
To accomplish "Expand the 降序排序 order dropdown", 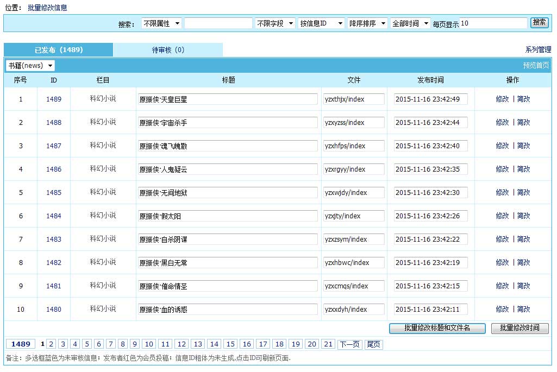I will 367,23.
